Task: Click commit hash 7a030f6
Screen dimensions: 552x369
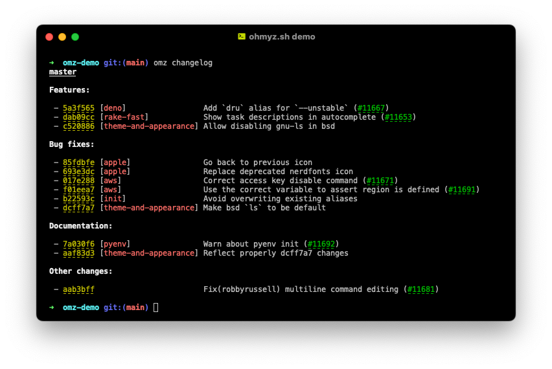Action: [x=78, y=244]
